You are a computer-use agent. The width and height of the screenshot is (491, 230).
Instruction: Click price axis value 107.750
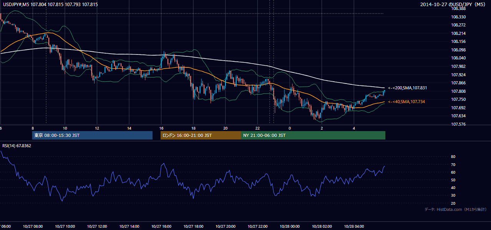pos(458,99)
